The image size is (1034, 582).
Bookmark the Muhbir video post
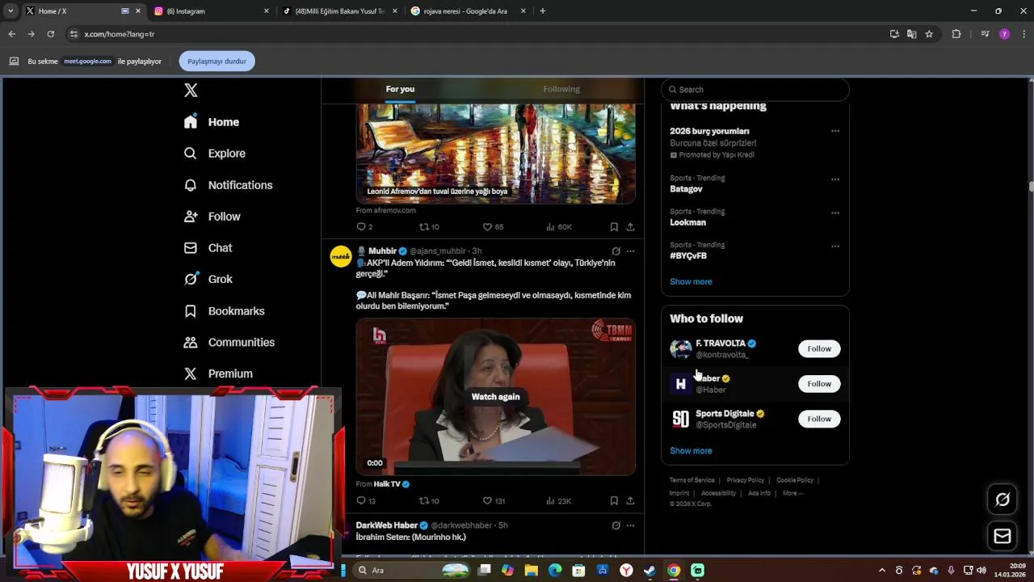614,501
